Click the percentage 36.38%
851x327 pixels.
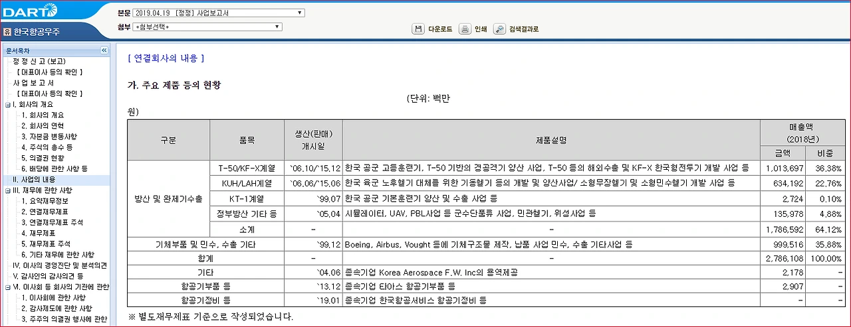[828, 168]
